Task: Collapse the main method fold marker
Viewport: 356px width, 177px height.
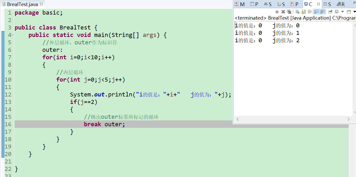Action: coord(13,35)
